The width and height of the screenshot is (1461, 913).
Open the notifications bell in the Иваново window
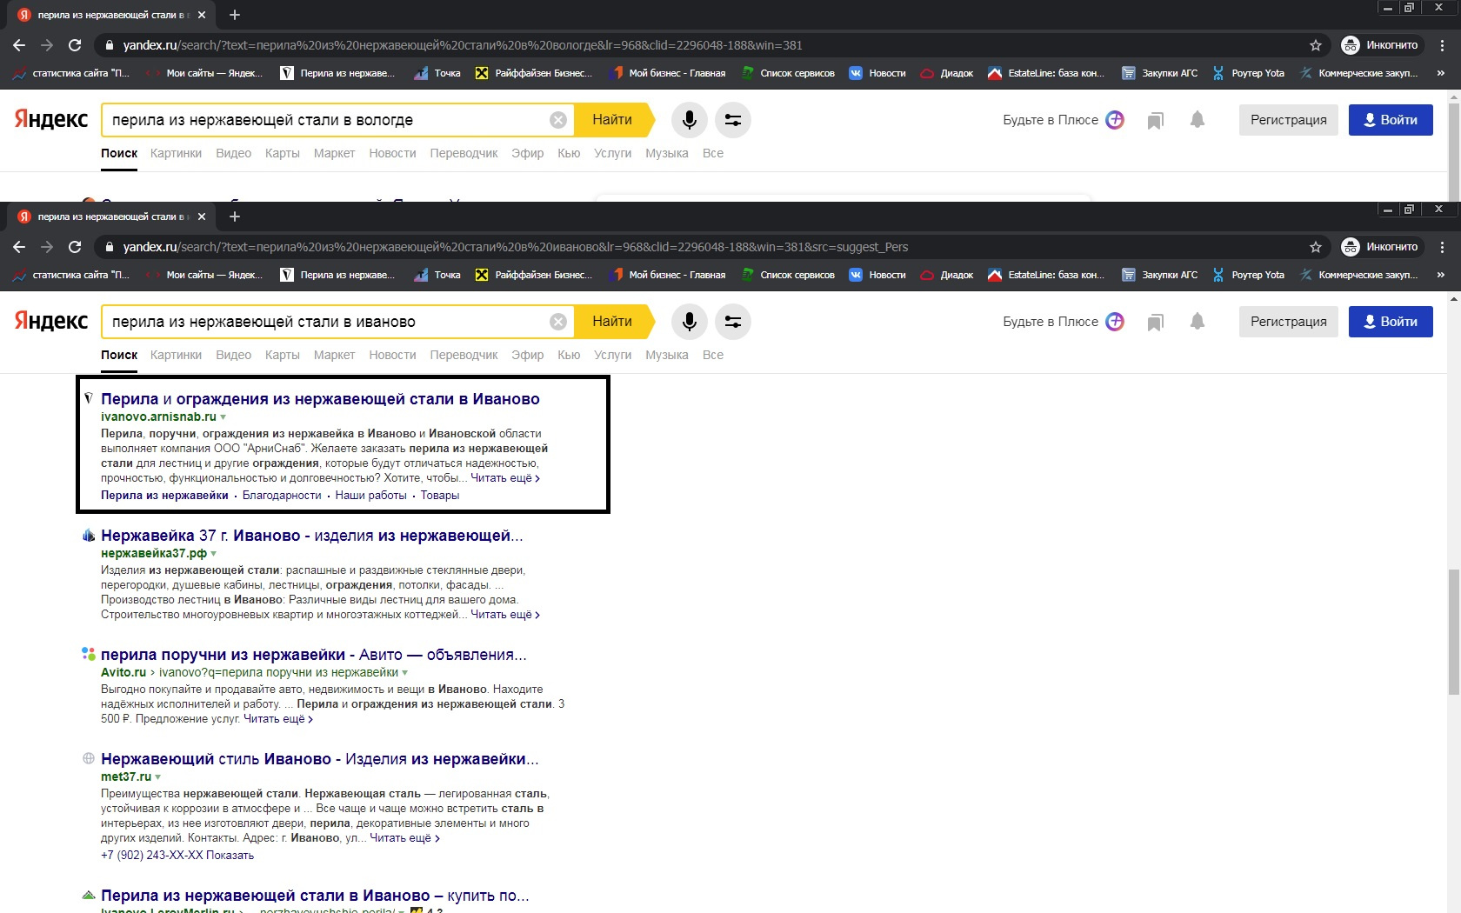coord(1197,322)
